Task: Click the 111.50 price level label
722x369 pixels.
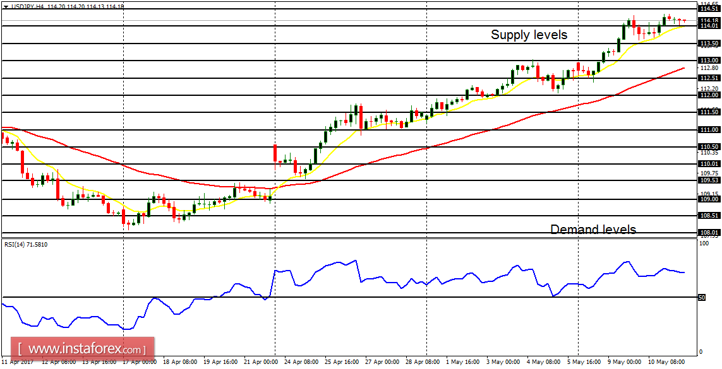Action: [x=709, y=112]
